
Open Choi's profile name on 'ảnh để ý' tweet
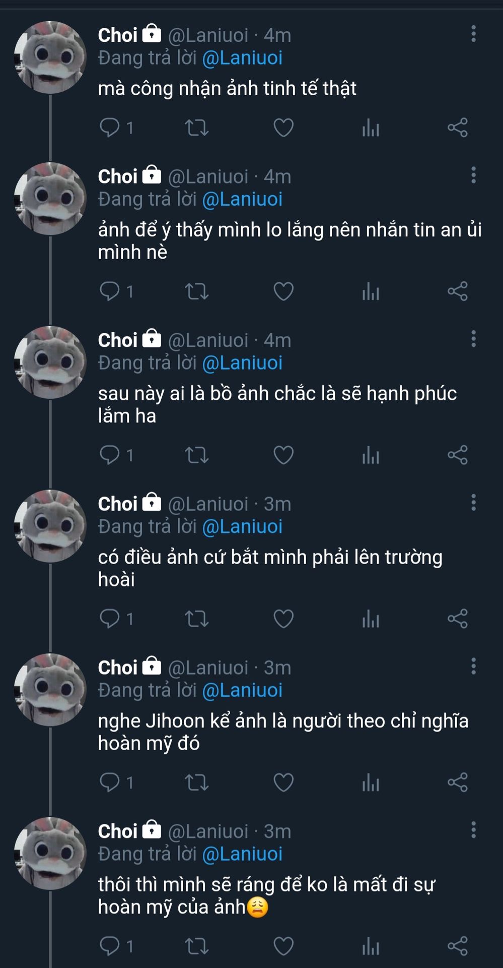(x=118, y=176)
